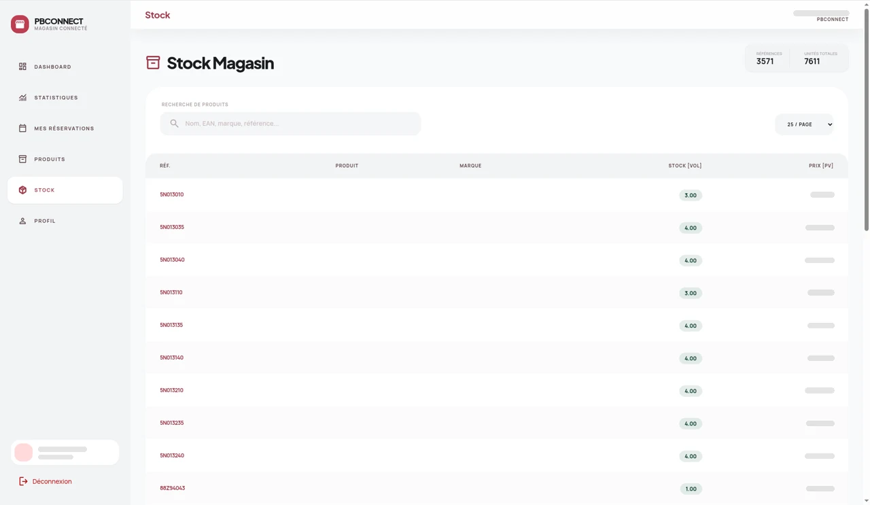Navigate to the Produits section
Image resolution: width=870 pixels, height=505 pixels.
(65, 159)
